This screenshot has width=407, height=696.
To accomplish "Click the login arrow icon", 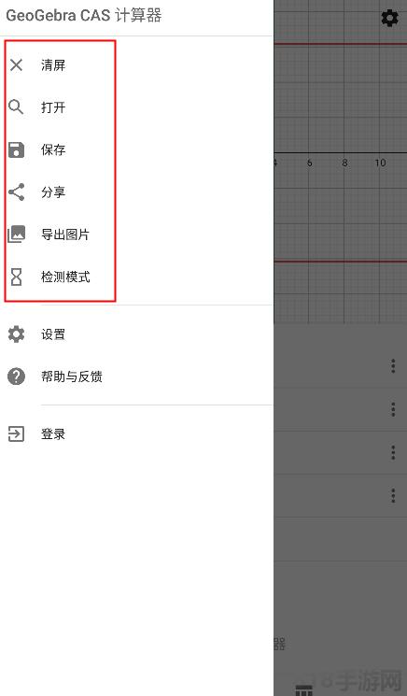I will pyautogui.click(x=17, y=434).
